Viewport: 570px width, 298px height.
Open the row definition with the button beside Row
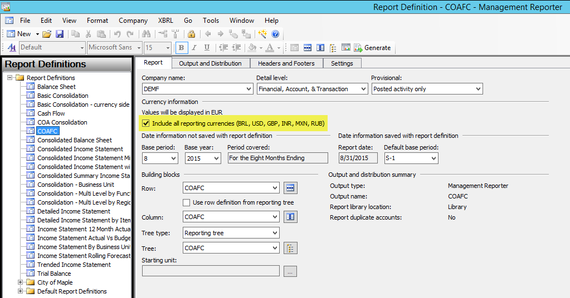coord(290,188)
